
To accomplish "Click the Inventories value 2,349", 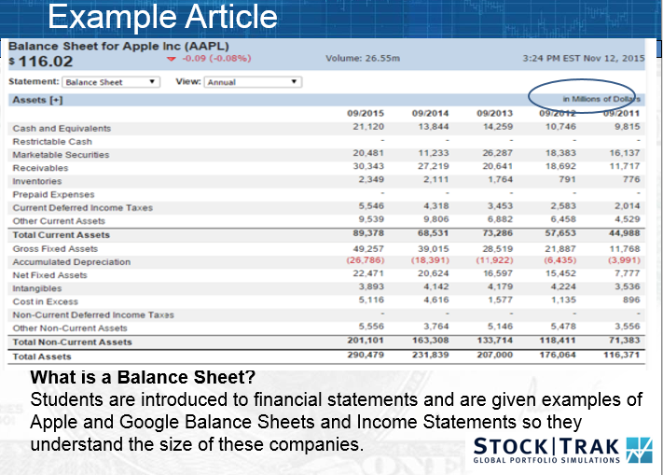I will 371,179.
